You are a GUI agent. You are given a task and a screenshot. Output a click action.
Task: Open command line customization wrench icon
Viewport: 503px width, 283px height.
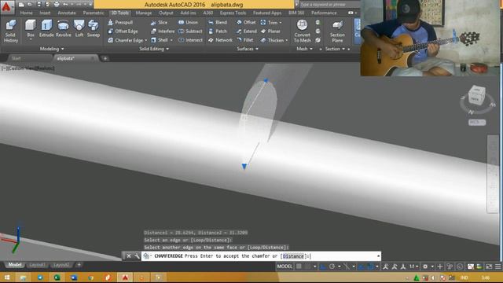pyautogui.click(x=137, y=256)
